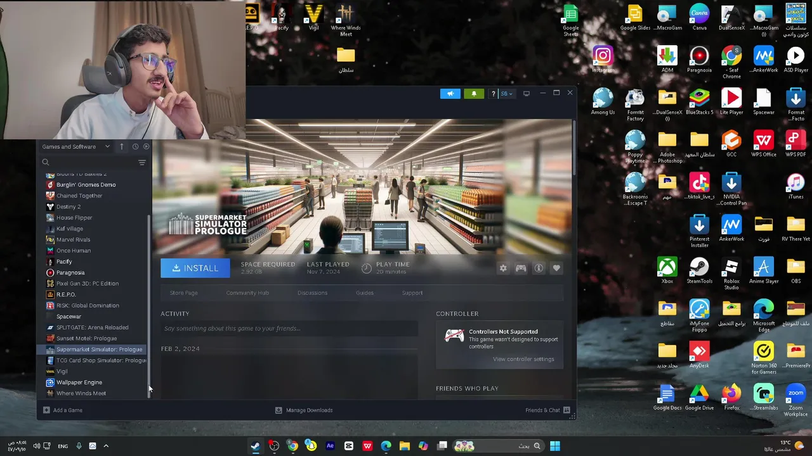
Task: Click collapse arrow in library header
Action: coord(122,146)
